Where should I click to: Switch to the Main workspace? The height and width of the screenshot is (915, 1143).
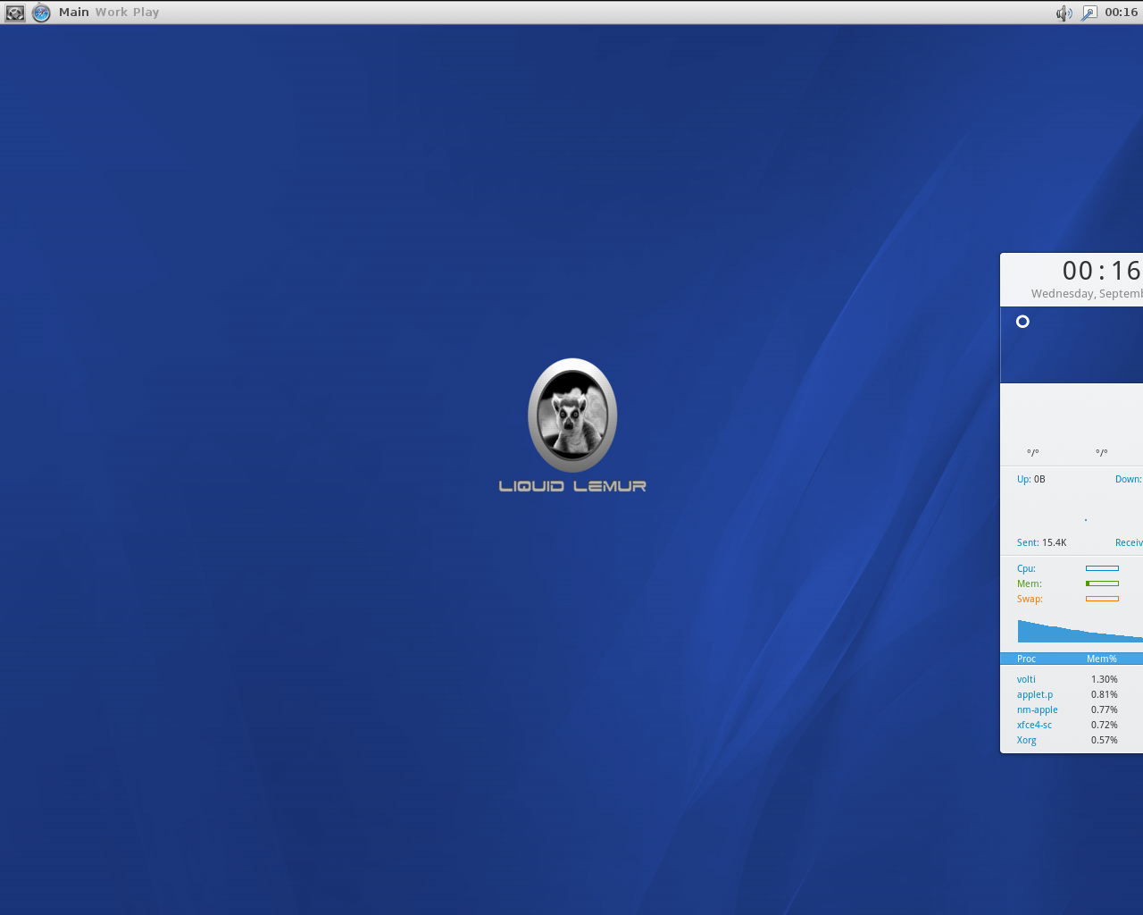point(74,13)
